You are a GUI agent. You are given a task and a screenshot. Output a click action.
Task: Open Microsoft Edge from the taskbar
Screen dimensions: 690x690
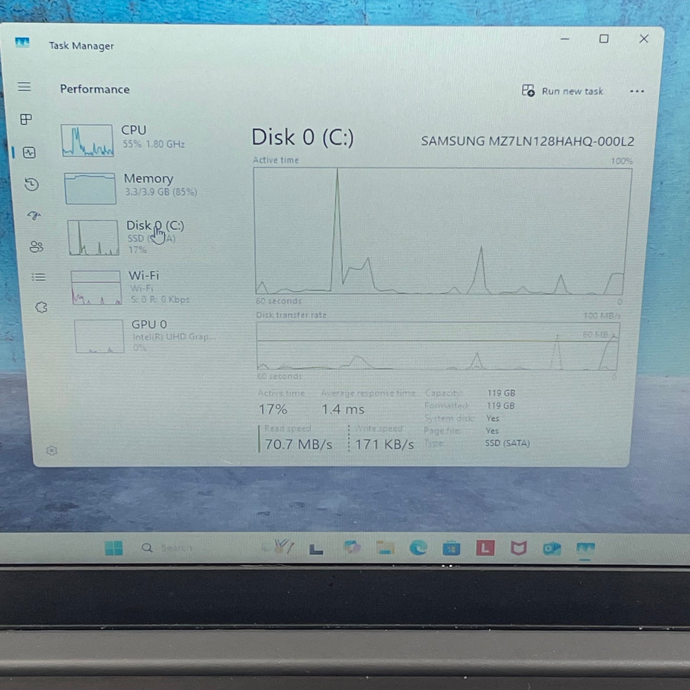tap(418, 548)
